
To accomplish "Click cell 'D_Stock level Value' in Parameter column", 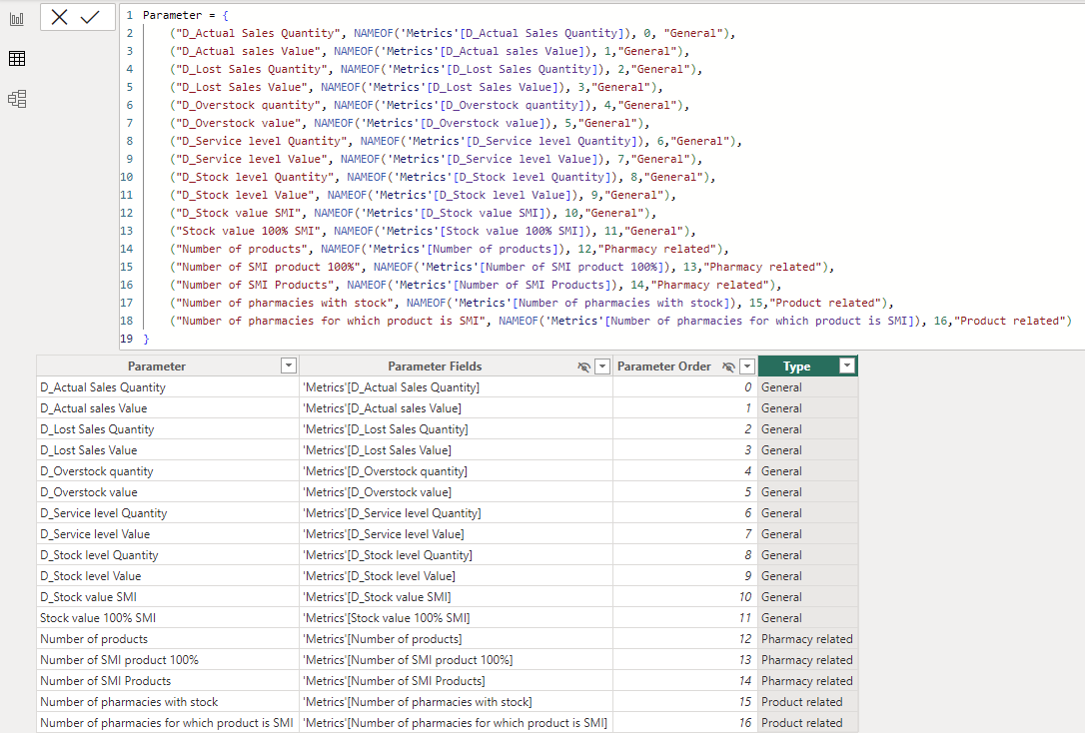I will click(x=168, y=576).
